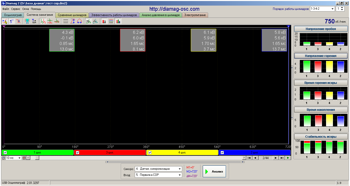Switch to the Сравнение цилиндров tab
Screen dimensions: 350x186
point(72,15)
